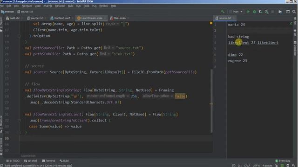Click the Build project hammer icon
Viewport: 298px width, 167px height.
click(223, 12)
